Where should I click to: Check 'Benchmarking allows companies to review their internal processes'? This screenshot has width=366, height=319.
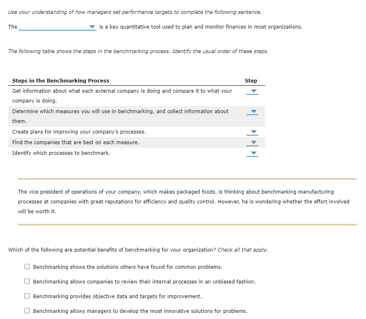click(x=27, y=281)
